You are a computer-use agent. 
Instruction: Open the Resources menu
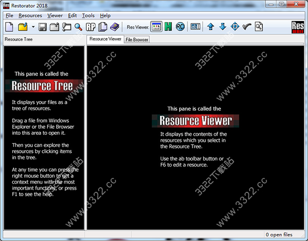(31, 15)
